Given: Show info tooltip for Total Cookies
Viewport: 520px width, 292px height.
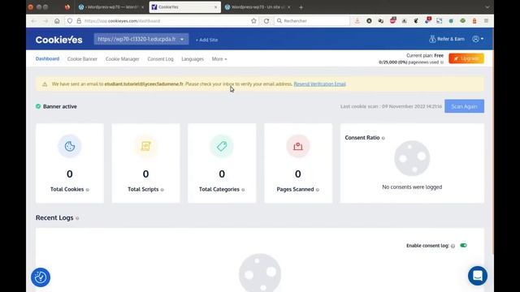Looking at the screenshot, I should [88, 190].
